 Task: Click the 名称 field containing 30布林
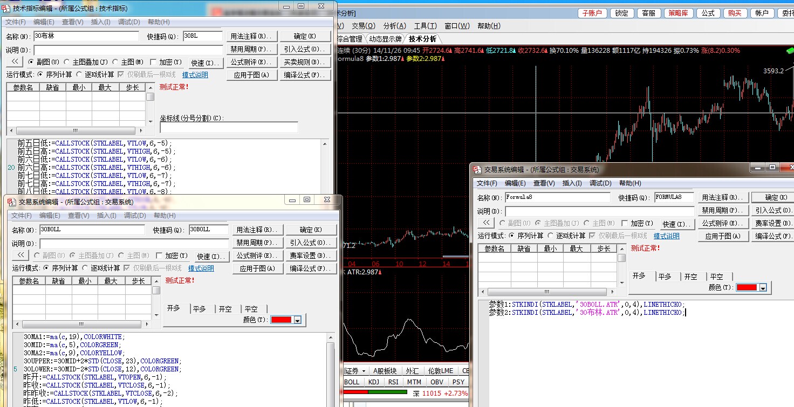tap(86, 36)
